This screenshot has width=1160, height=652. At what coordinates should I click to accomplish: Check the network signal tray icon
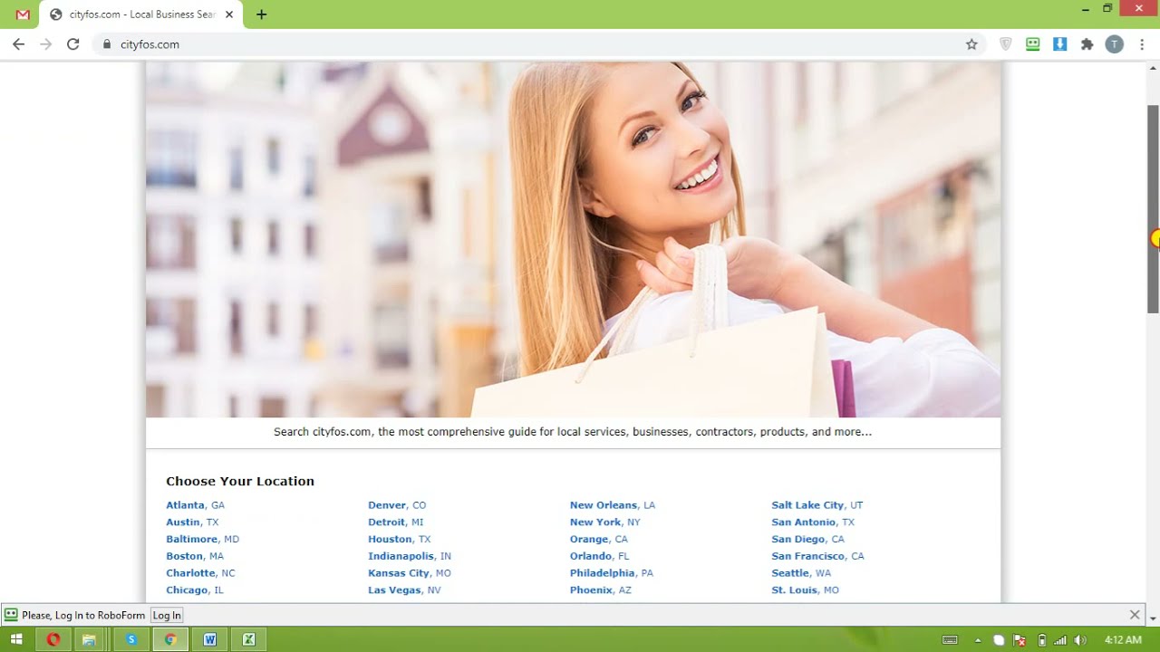click(x=1060, y=640)
